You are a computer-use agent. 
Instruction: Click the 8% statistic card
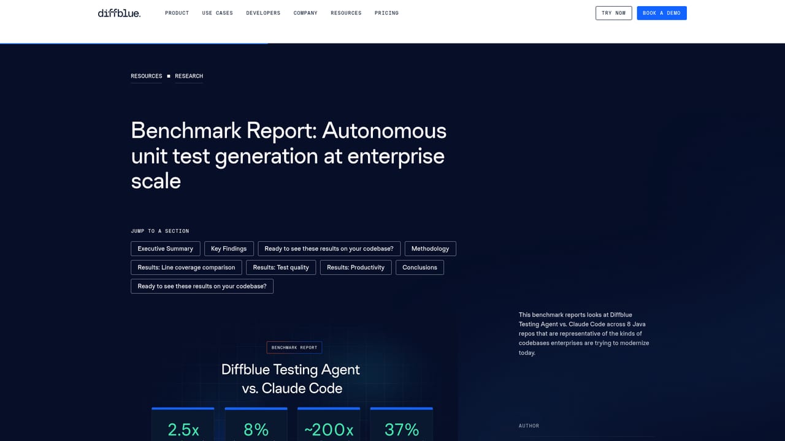(x=256, y=424)
